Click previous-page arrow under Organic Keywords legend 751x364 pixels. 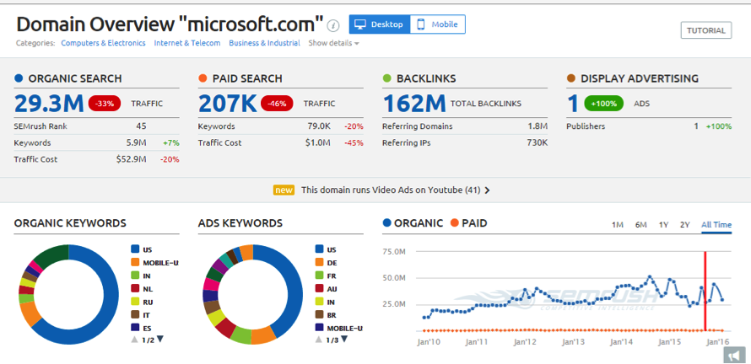[135, 339]
